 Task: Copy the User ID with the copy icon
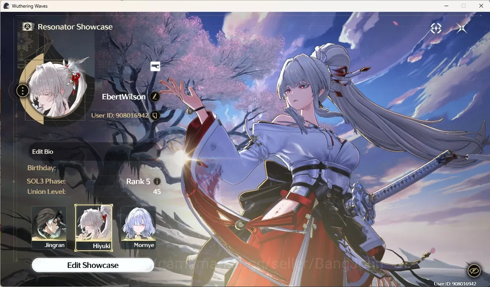155,115
